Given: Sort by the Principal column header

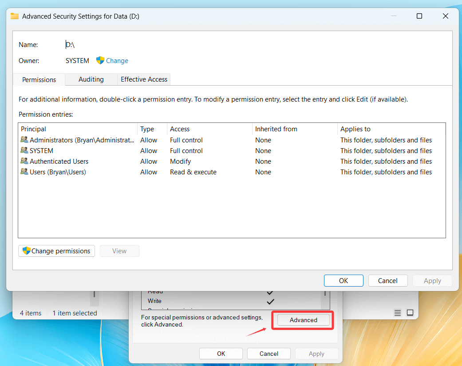Looking at the screenshot, I should [33, 129].
